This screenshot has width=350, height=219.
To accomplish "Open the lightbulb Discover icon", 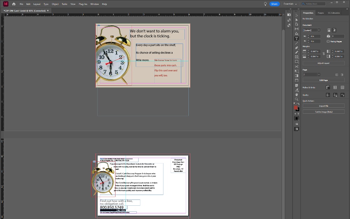I will 265,4.
